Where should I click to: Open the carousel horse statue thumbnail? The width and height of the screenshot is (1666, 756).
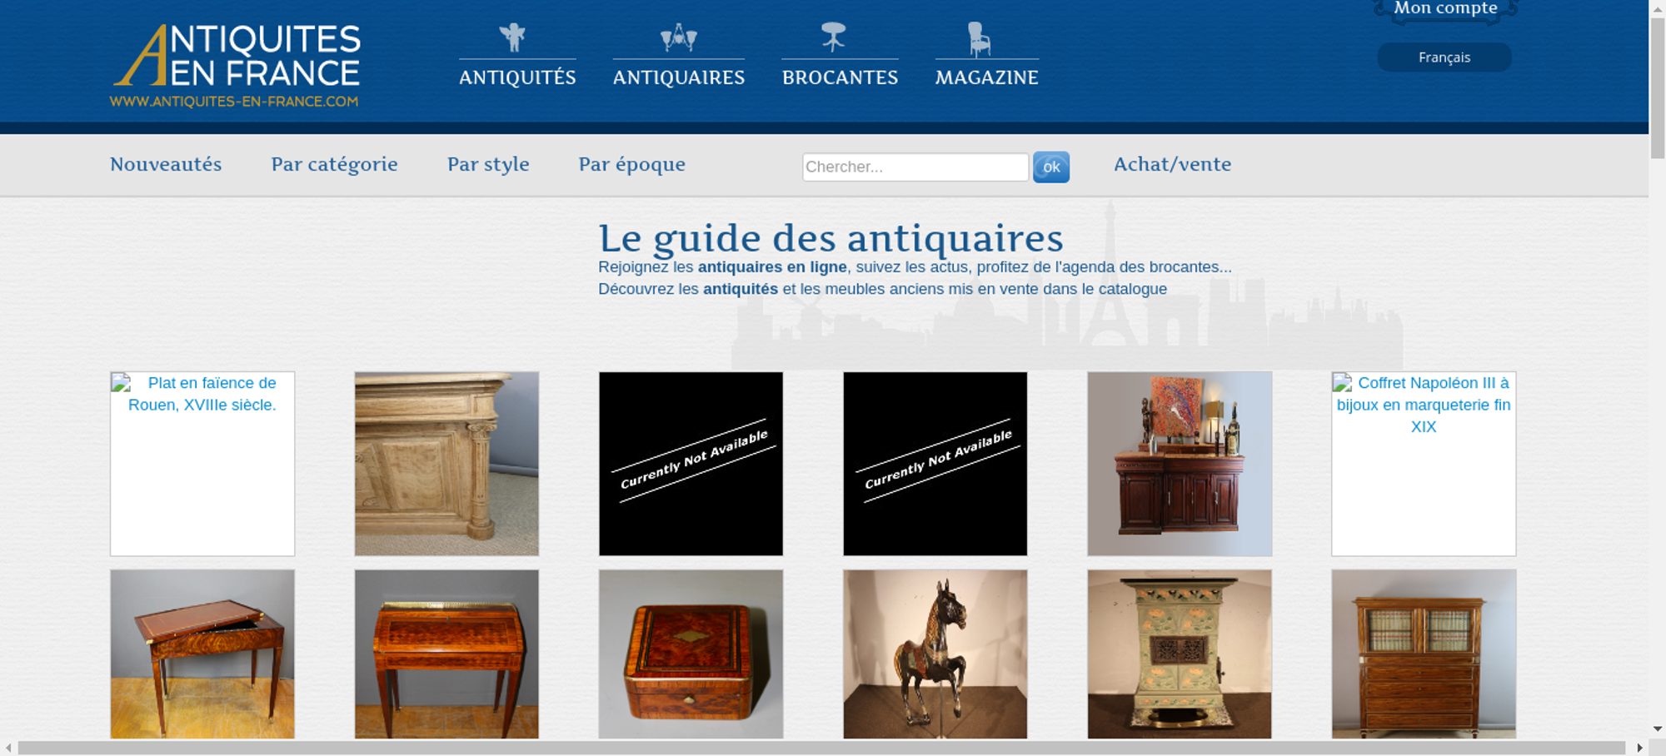[935, 654]
